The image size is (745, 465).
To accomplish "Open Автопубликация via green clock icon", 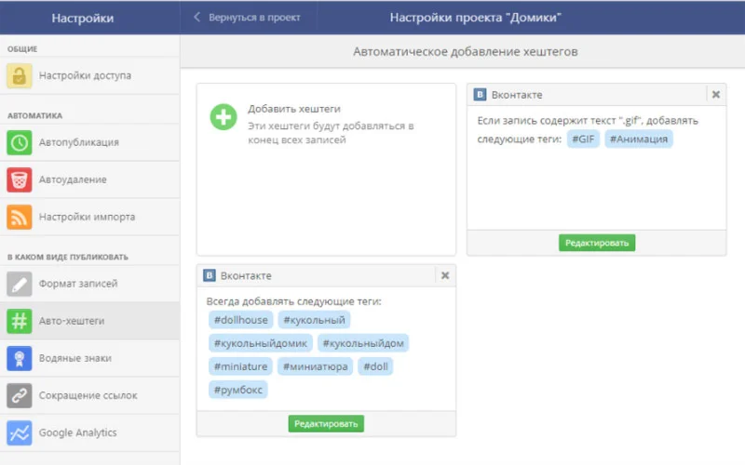I will coord(20,142).
